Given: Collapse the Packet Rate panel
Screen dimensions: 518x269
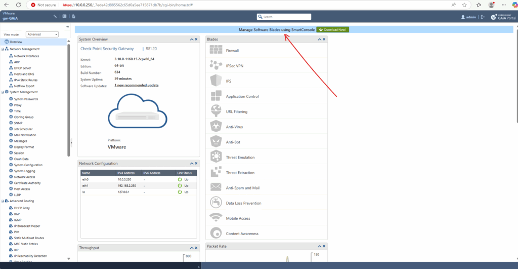Looking at the screenshot, I should click(x=320, y=246).
